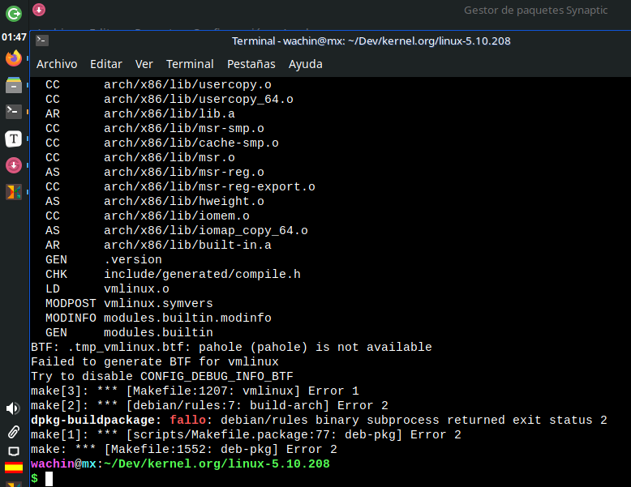Click the red 'fallo' error word
The image size is (631, 487).
point(187,420)
